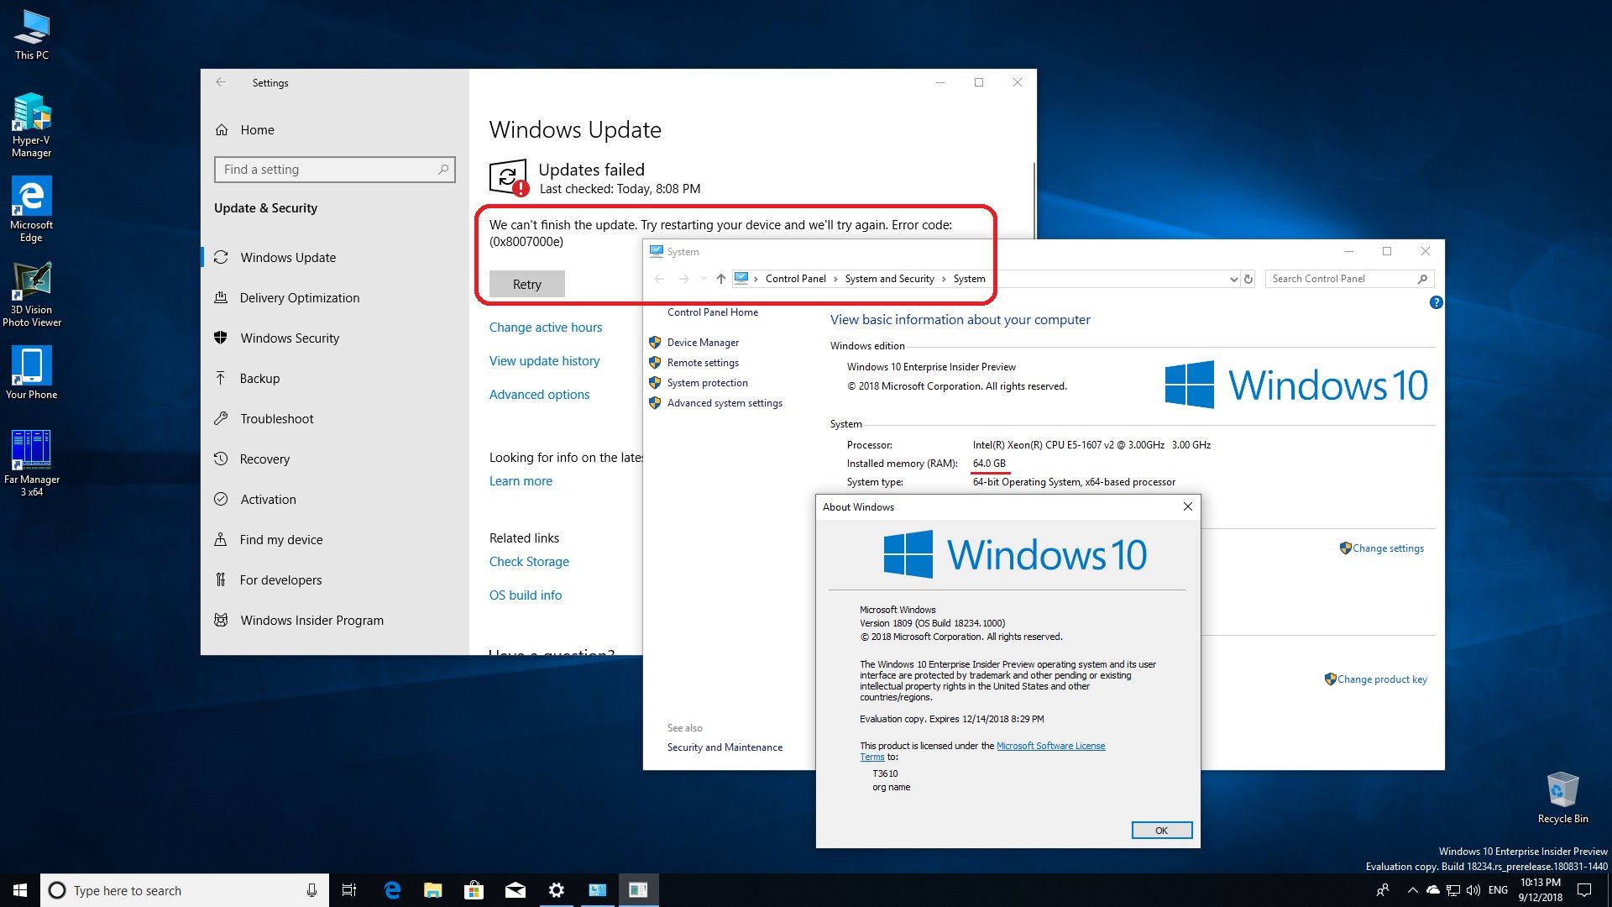The image size is (1612, 907).
Task: Click the Retry update button
Action: click(x=526, y=284)
